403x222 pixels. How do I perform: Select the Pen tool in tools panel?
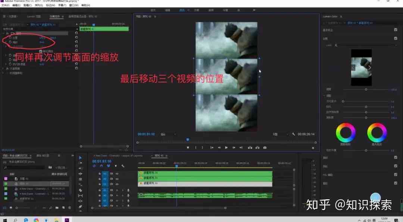click(80, 206)
